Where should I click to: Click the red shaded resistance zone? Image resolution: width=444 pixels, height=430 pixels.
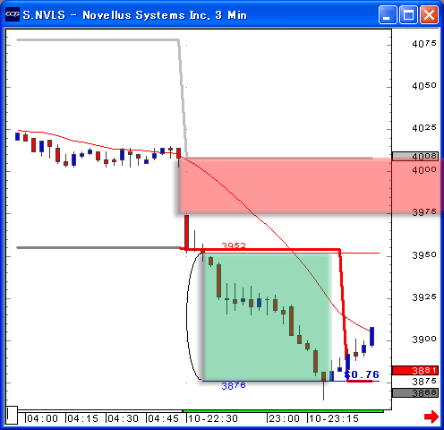point(311,185)
